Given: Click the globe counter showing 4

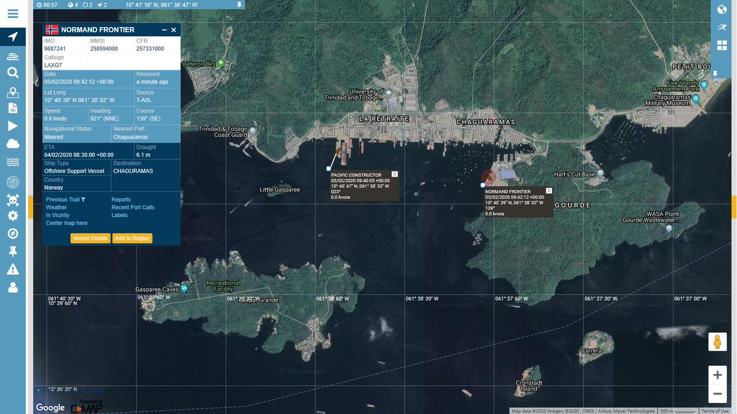Looking at the screenshot, I should tap(72, 4).
